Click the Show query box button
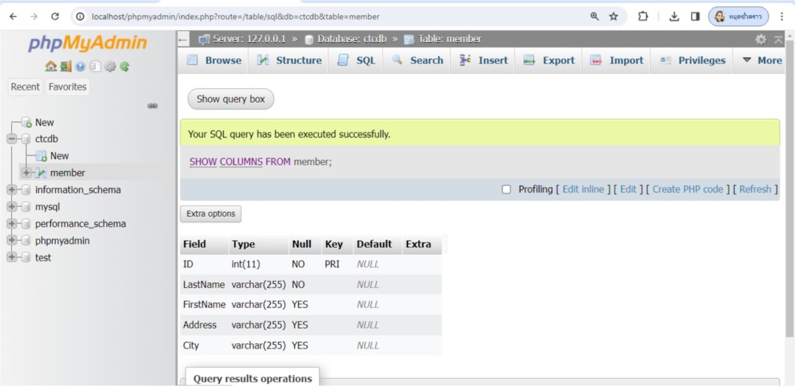 (230, 99)
